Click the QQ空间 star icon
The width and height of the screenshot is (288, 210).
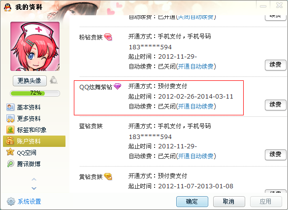pos(10,152)
